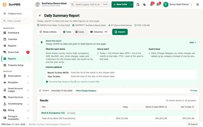Expand the Reception module chevron
This screenshot has height=127, width=203.
click(28, 83)
